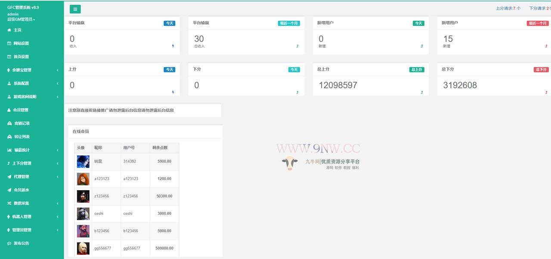
Task: Click the 最近一个月 badge on 平台输赢 card
Action: pyautogui.click(x=289, y=23)
